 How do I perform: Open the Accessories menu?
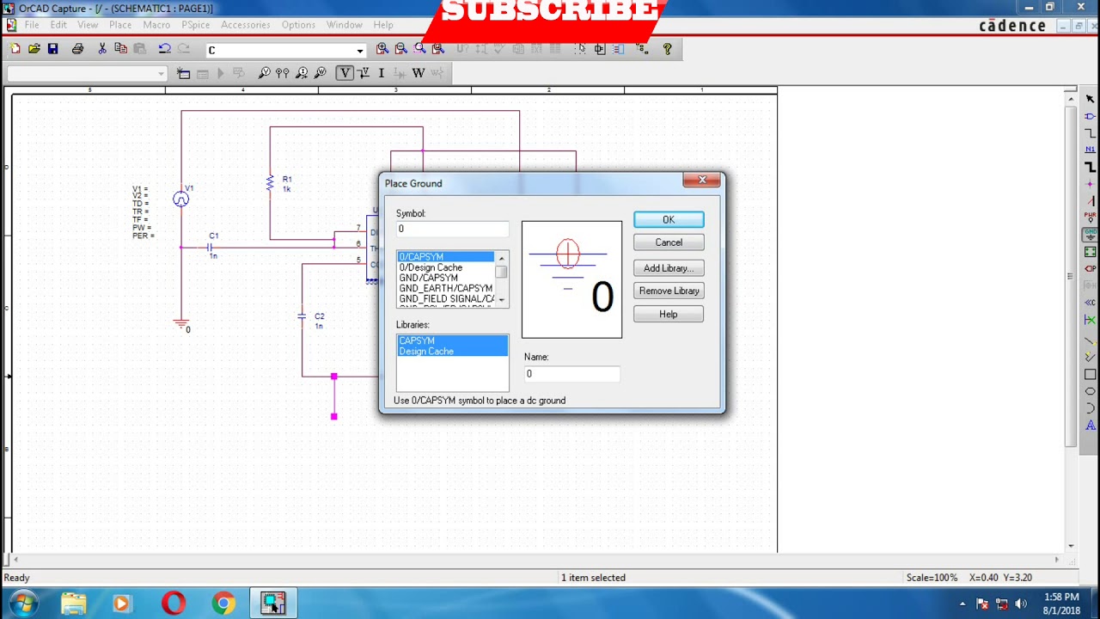click(246, 25)
